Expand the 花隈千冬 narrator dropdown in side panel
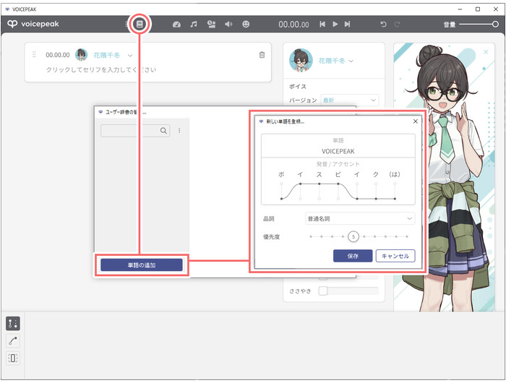 pyautogui.click(x=351, y=61)
